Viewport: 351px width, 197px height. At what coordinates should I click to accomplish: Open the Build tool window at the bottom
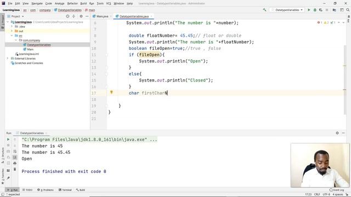tap(81, 190)
